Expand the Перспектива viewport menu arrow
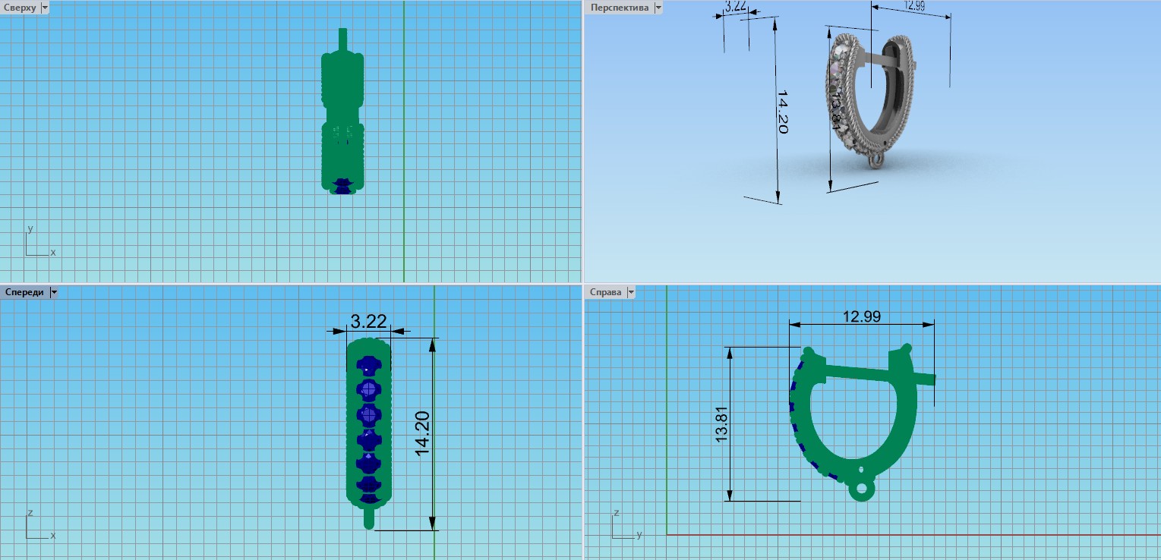The image size is (1161, 560). 658,8
